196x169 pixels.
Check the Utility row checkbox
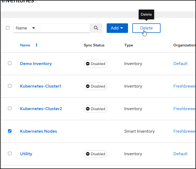(x=10, y=153)
